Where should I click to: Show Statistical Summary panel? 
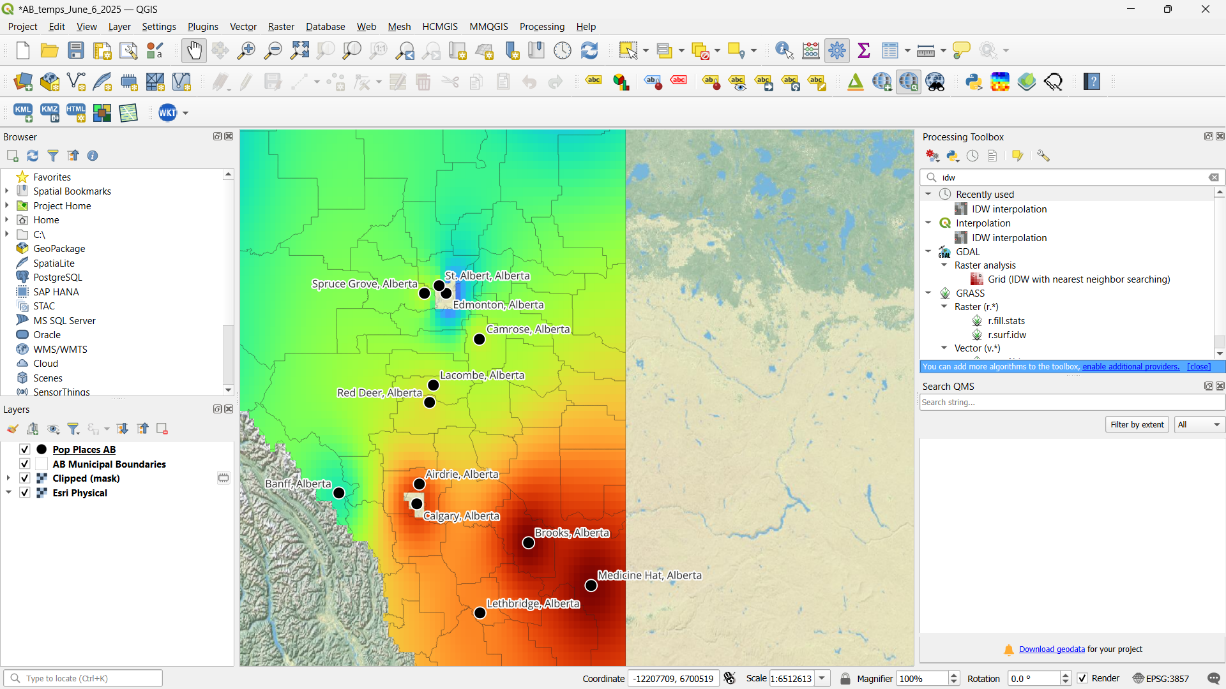pos(864,50)
